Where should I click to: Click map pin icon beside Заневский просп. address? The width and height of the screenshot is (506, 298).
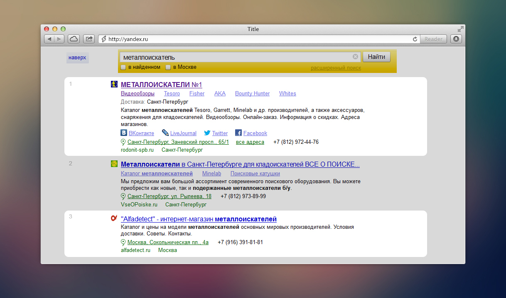tap(123, 142)
